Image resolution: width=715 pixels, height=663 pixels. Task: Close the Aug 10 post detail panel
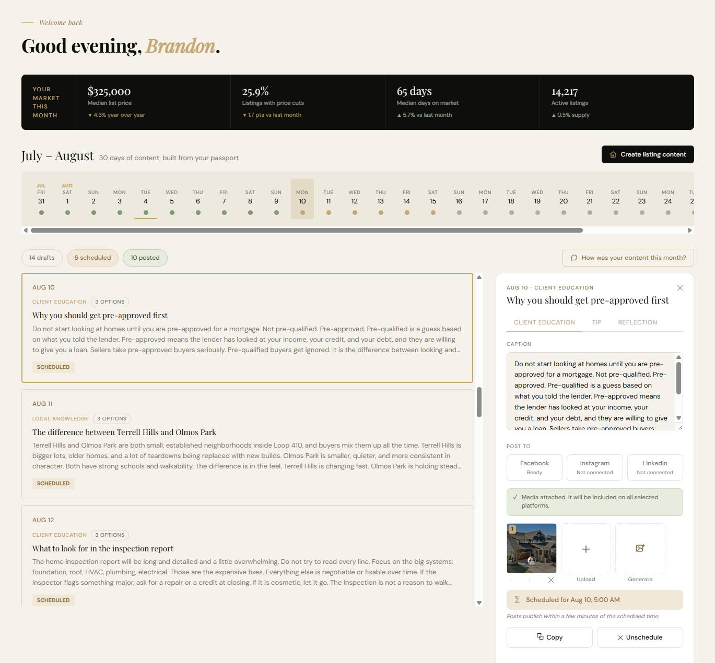click(x=680, y=288)
